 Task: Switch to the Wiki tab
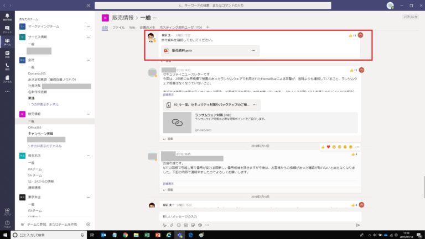132,27
